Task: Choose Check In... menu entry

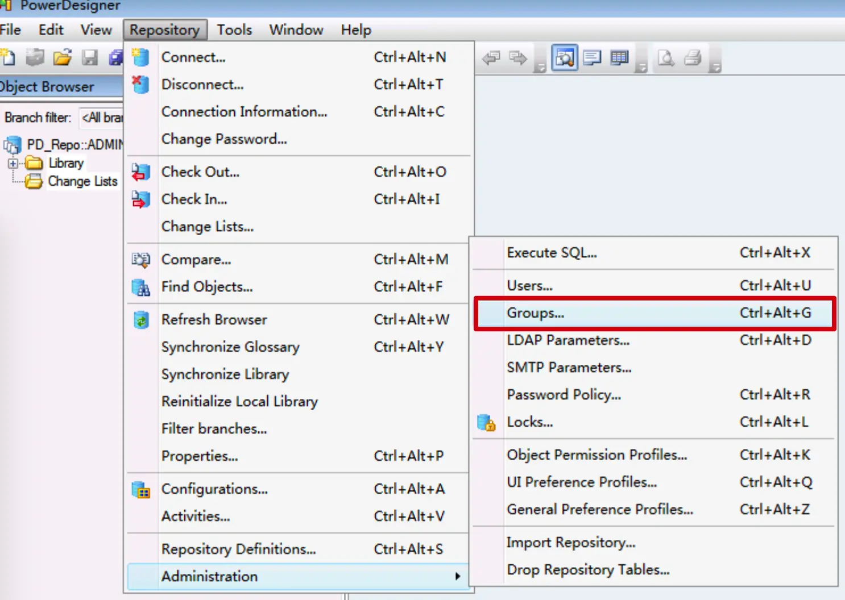Action: [x=299, y=199]
